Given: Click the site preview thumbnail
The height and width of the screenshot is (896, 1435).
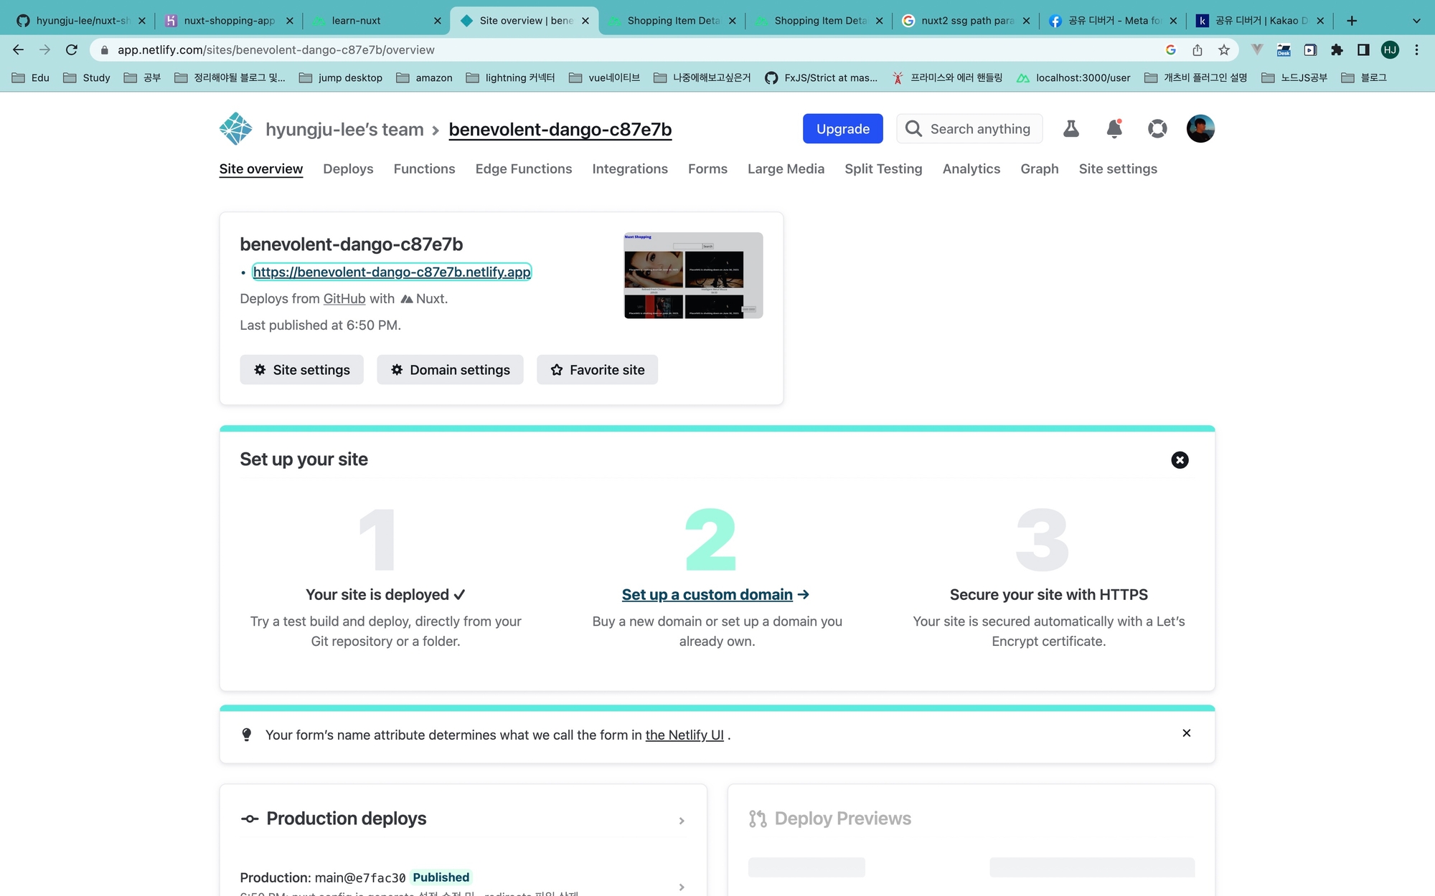Looking at the screenshot, I should (693, 275).
